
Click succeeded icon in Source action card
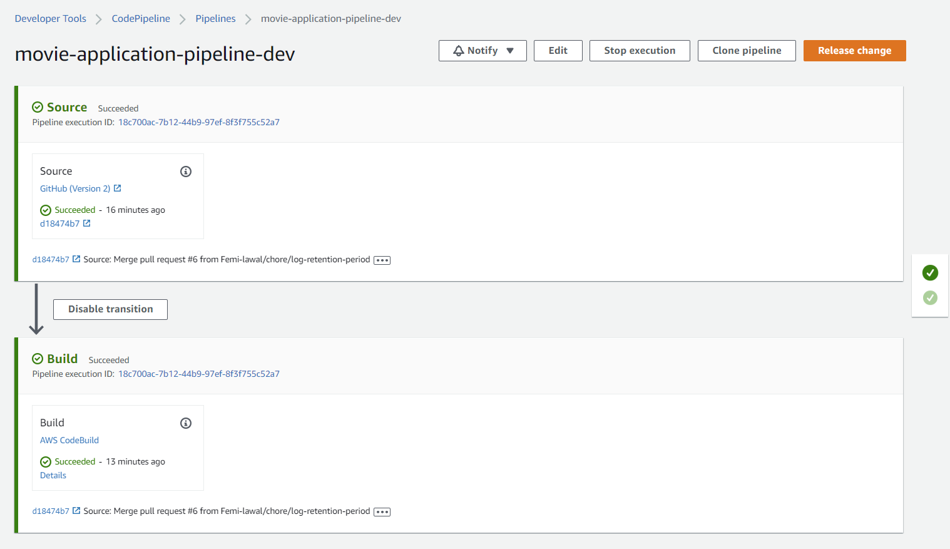click(46, 210)
